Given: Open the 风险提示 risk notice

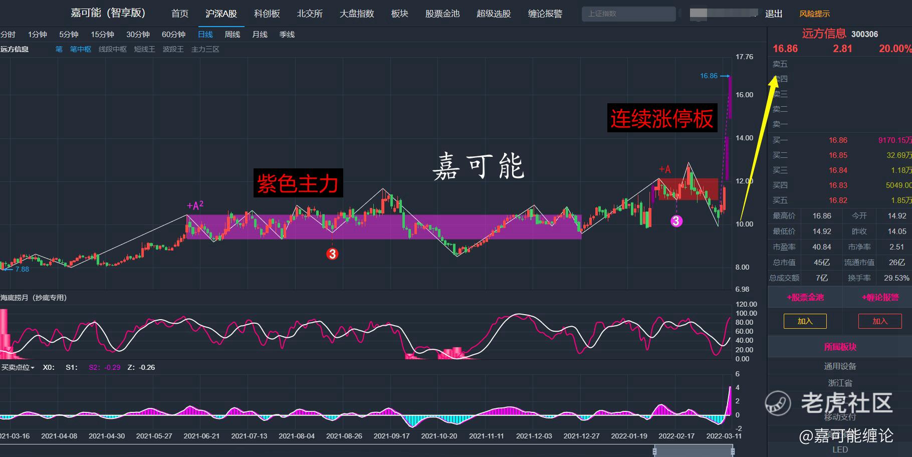Looking at the screenshot, I should (x=814, y=14).
